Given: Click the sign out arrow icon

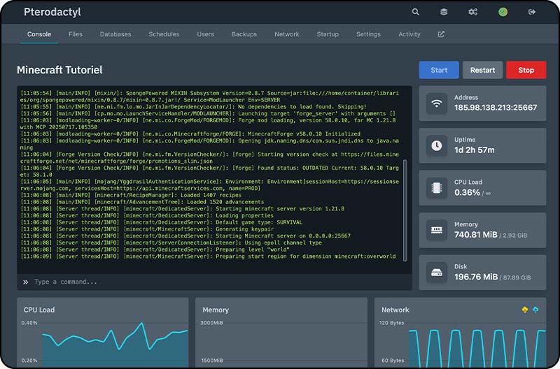Looking at the screenshot, I should [532, 12].
